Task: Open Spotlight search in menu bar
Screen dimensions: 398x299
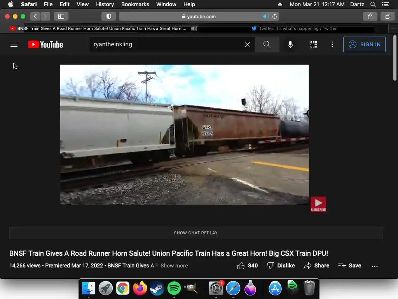Action: pos(373,4)
